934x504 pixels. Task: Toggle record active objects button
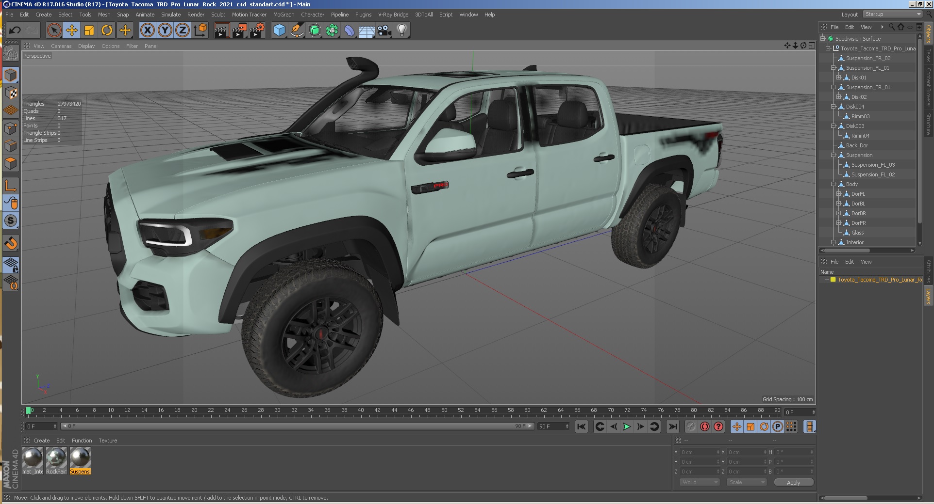point(691,426)
